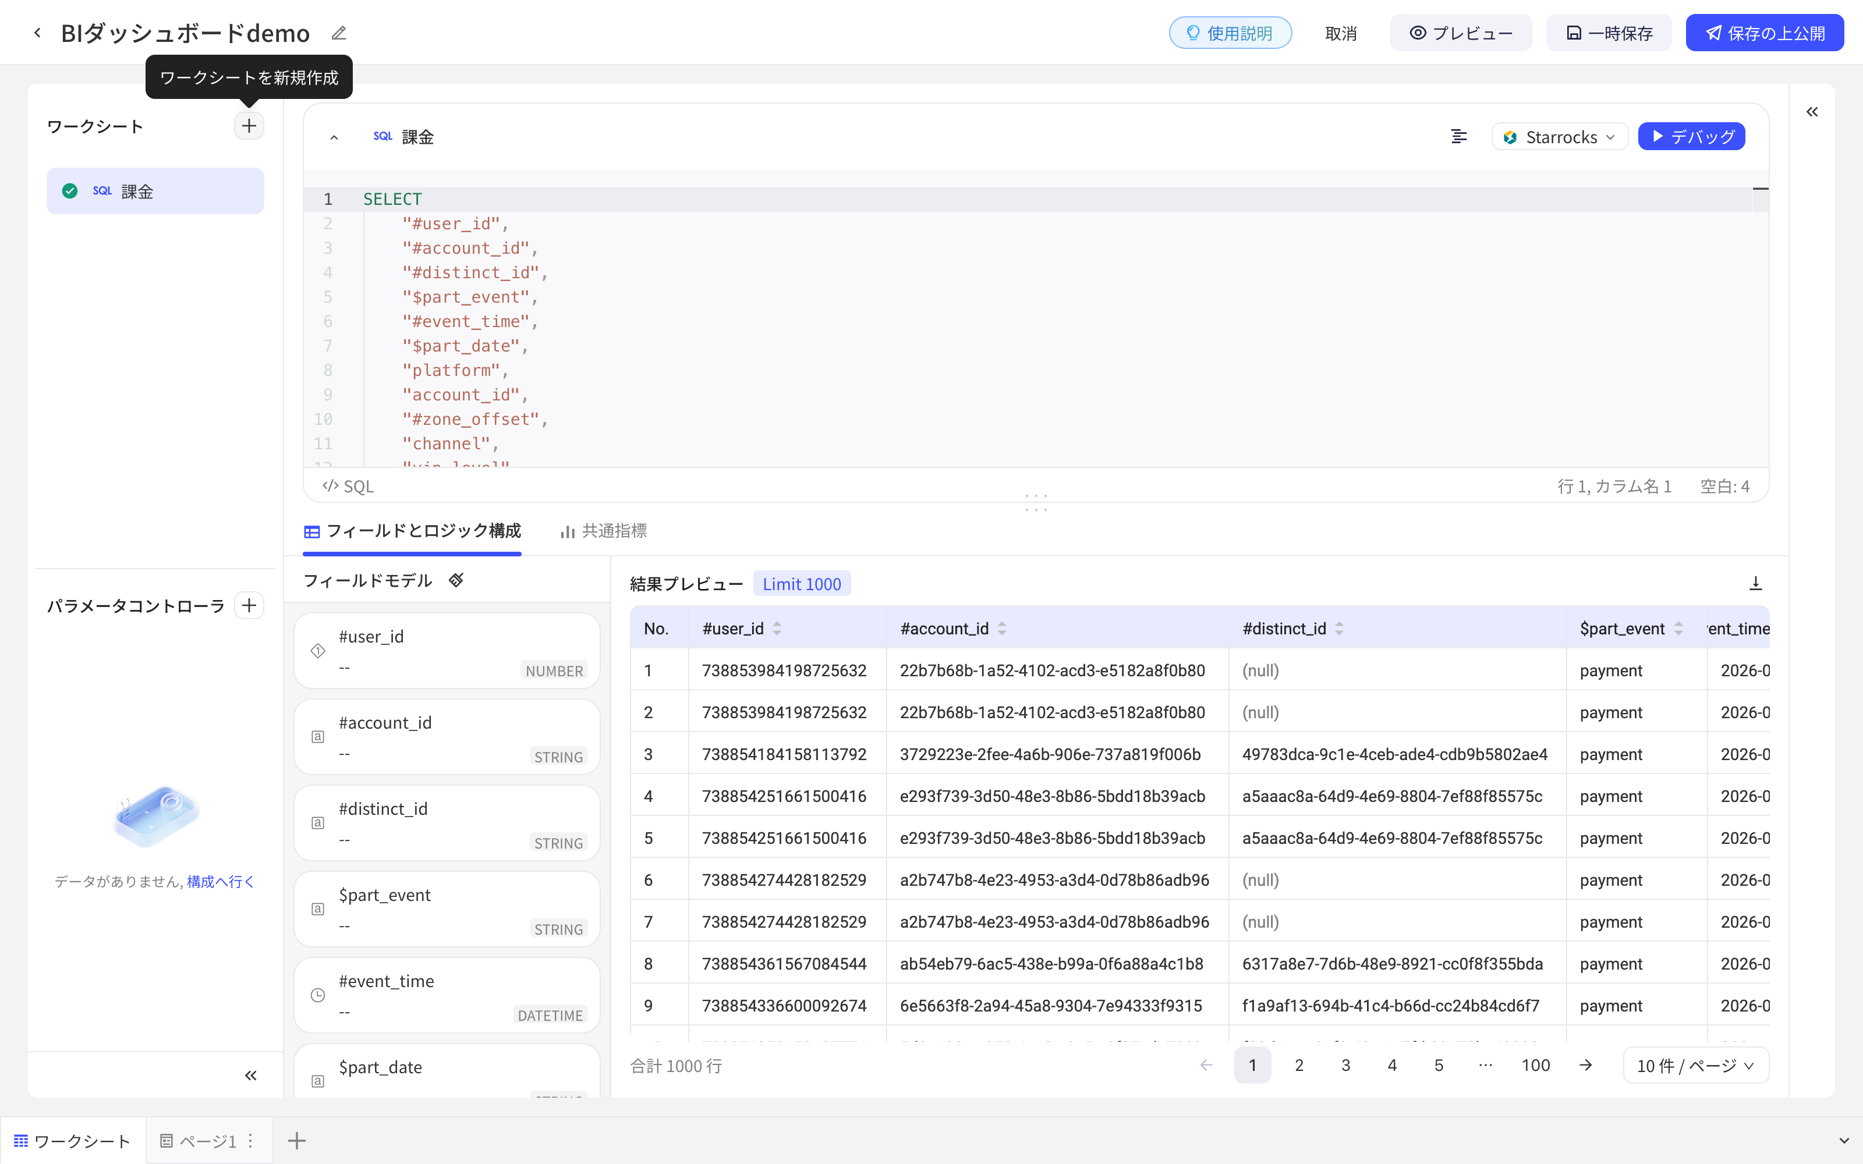Viewport: 1863px width, 1164px height.
Task: Add a new page tab
Action: coord(296,1141)
